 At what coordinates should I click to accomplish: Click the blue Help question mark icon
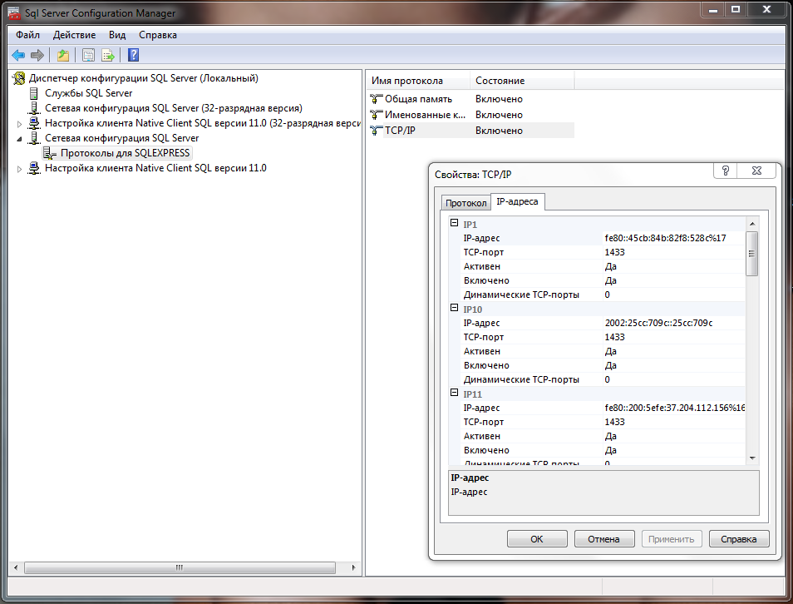coord(133,56)
